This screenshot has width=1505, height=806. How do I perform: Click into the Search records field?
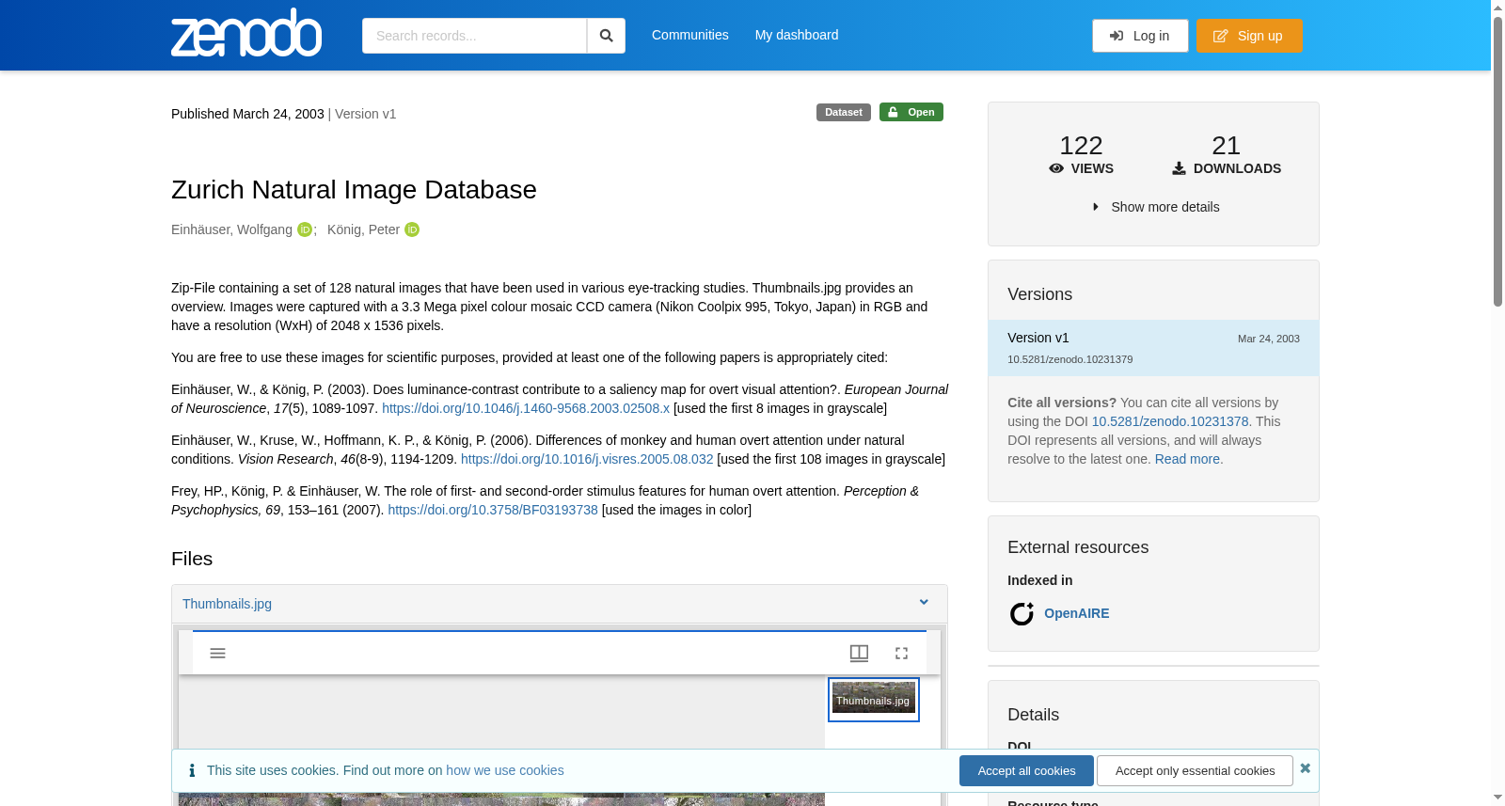[x=474, y=36]
